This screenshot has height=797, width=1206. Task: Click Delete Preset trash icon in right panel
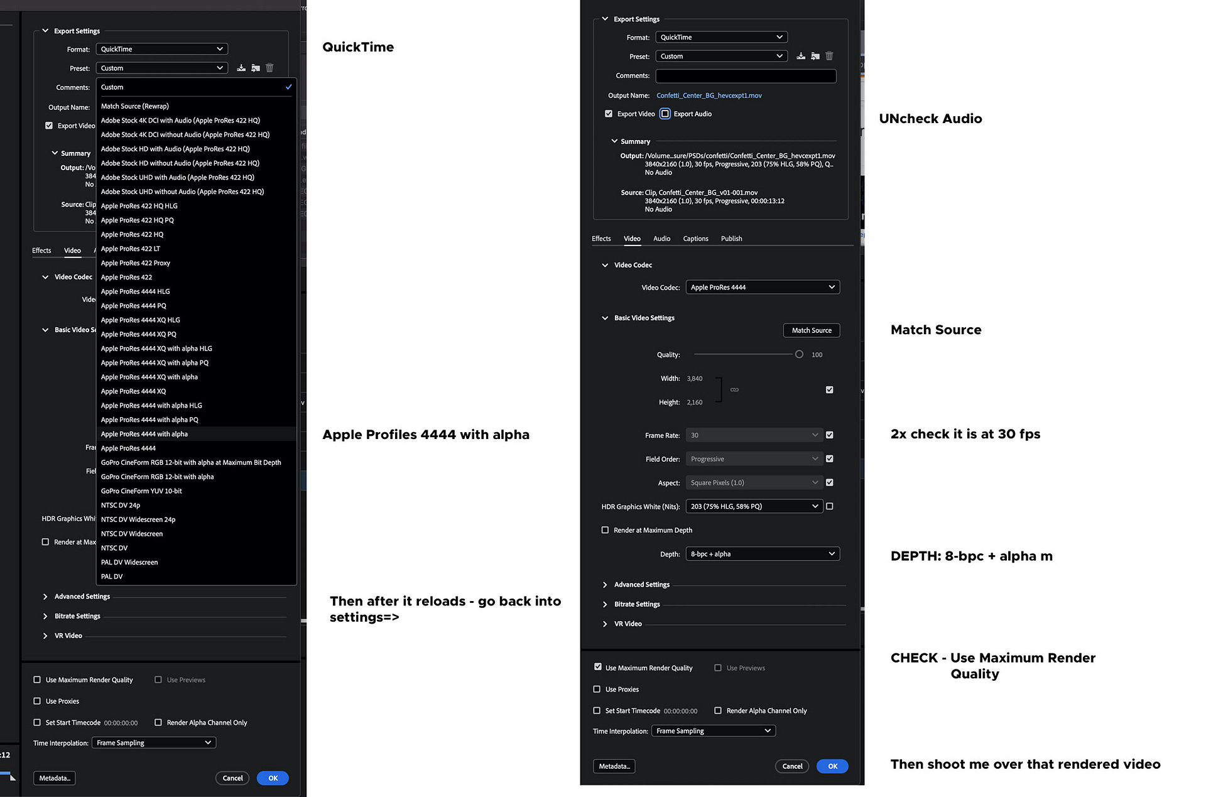pyautogui.click(x=829, y=56)
